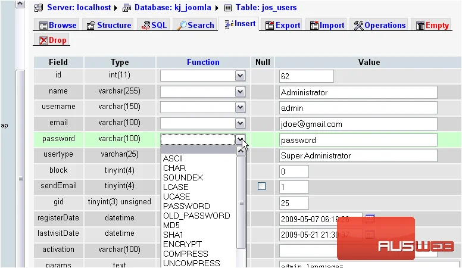Viewport: 462px width, 268px height.
Task: Click the Import tab icon
Action: (x=314, y=26)
